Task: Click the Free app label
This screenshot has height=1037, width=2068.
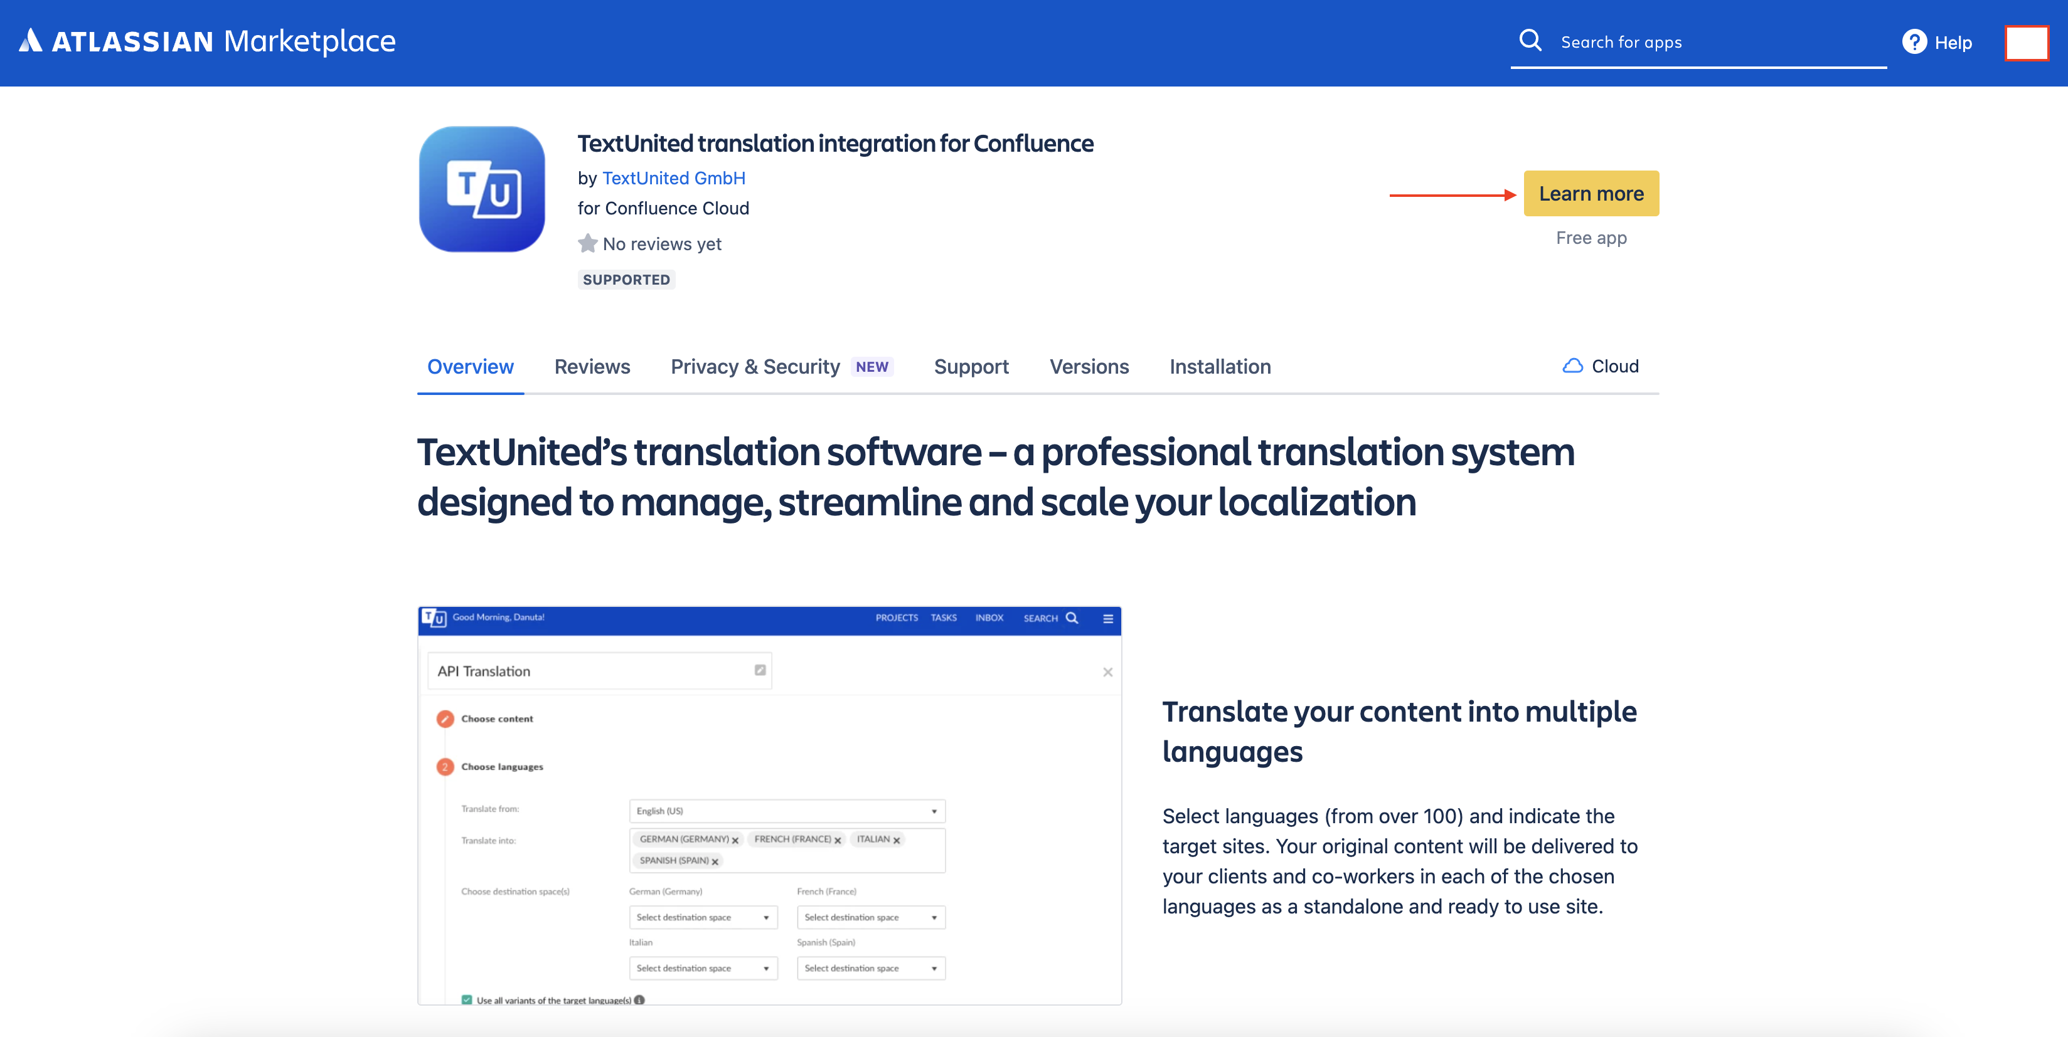Action: tap(1591, 238)
